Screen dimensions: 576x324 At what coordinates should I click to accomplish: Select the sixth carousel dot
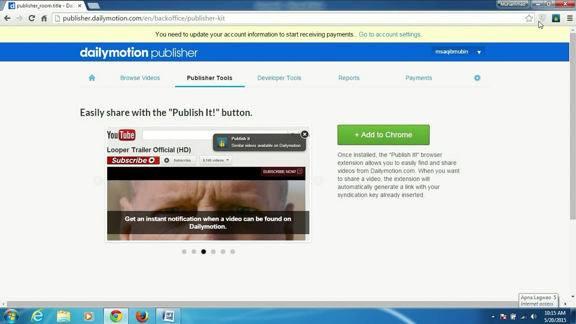pos(233,252)
